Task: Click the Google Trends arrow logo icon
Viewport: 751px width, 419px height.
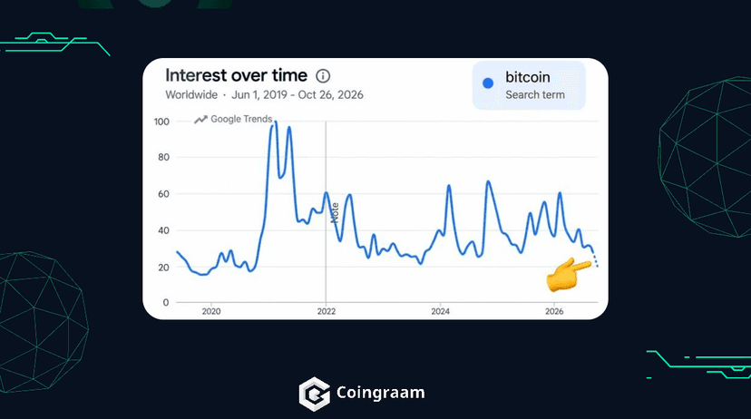Action: coord(200,119)
